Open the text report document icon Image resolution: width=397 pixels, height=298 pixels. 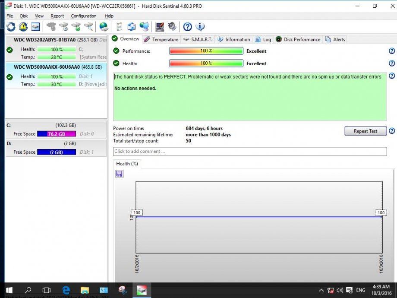tap(119, 27)
